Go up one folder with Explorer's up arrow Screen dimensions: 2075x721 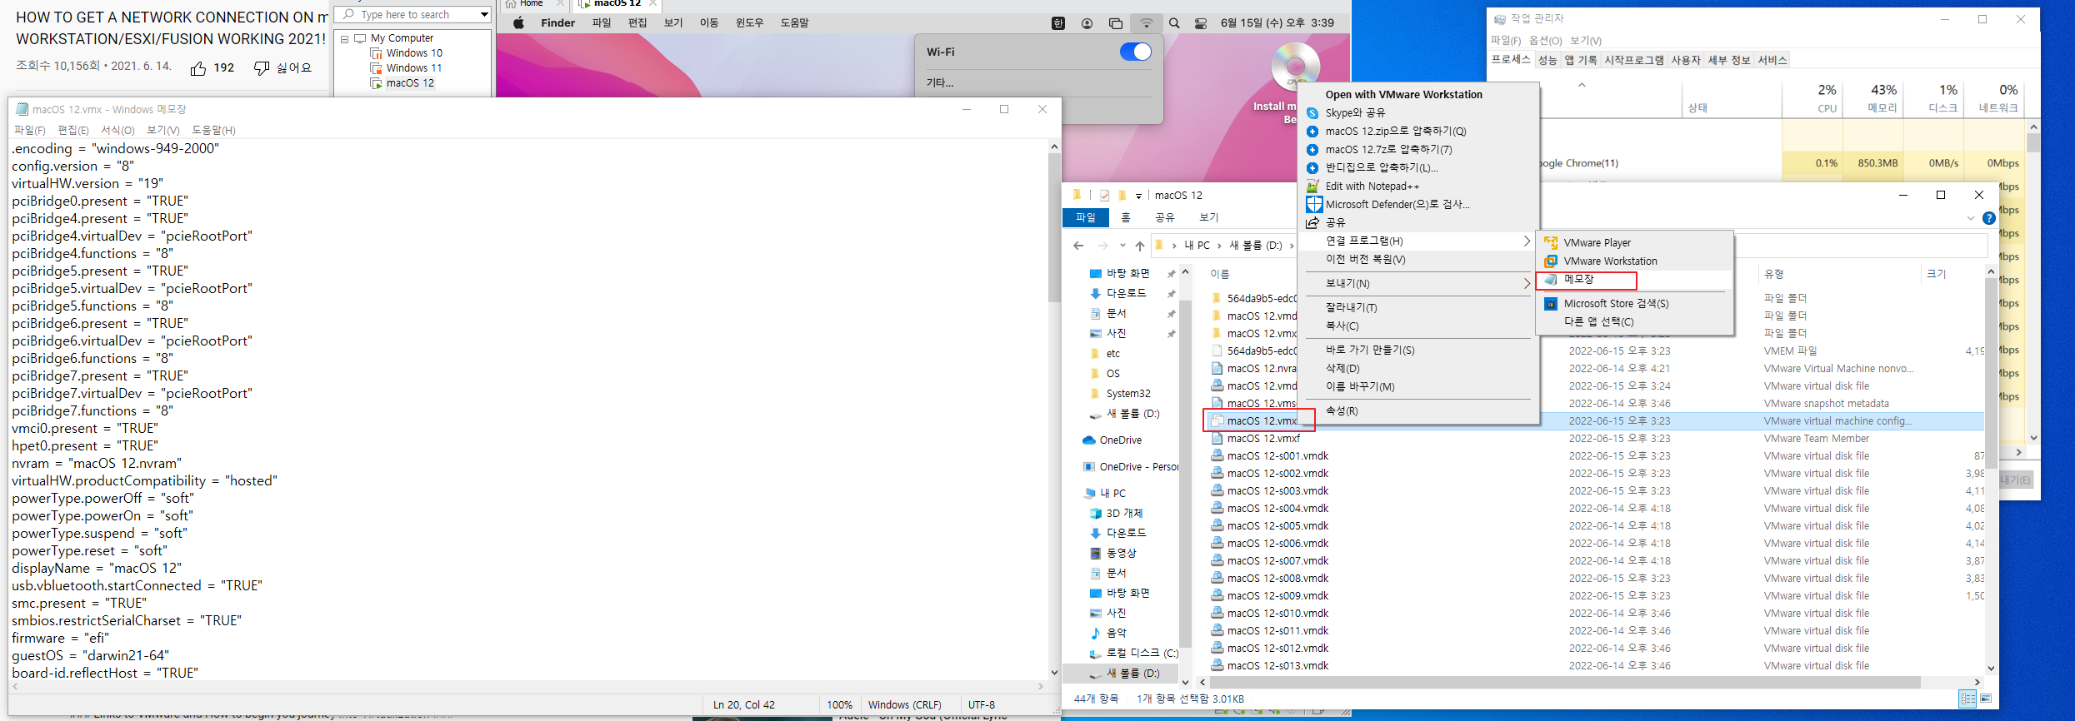1140,246
